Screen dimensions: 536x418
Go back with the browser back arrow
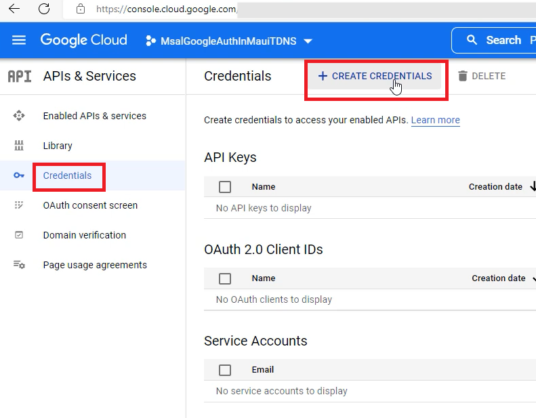14,9
